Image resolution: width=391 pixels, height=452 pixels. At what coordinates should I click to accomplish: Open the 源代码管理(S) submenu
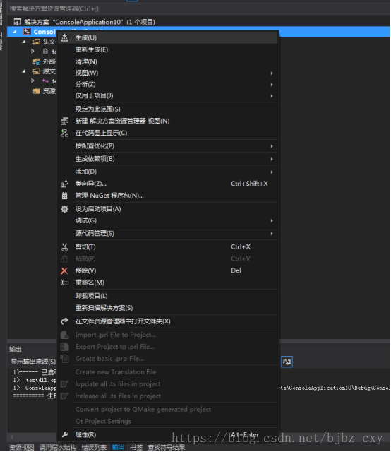point(167,234)
